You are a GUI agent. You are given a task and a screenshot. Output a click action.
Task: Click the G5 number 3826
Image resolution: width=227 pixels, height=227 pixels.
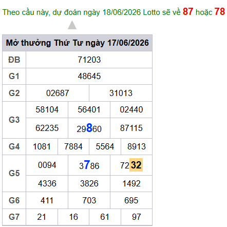coord(89,183)
